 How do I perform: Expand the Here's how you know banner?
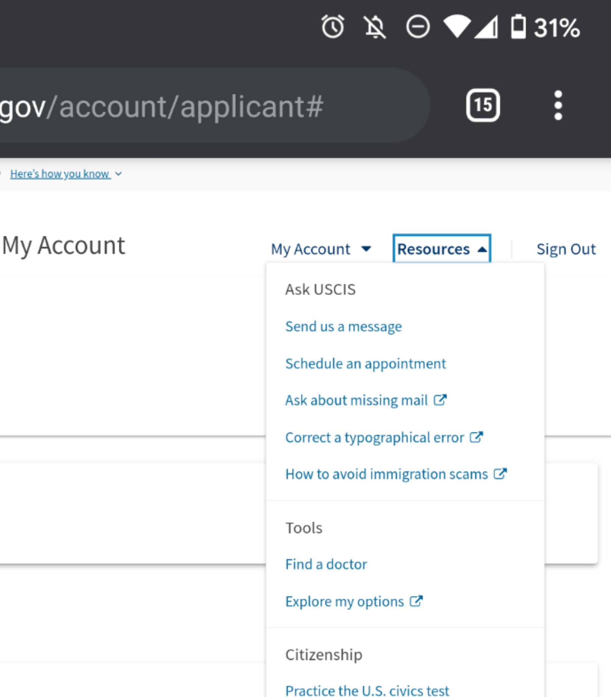[66, 174]
